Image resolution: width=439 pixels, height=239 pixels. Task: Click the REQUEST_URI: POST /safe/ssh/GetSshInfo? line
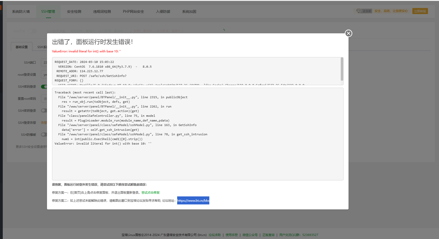[91, 76]
